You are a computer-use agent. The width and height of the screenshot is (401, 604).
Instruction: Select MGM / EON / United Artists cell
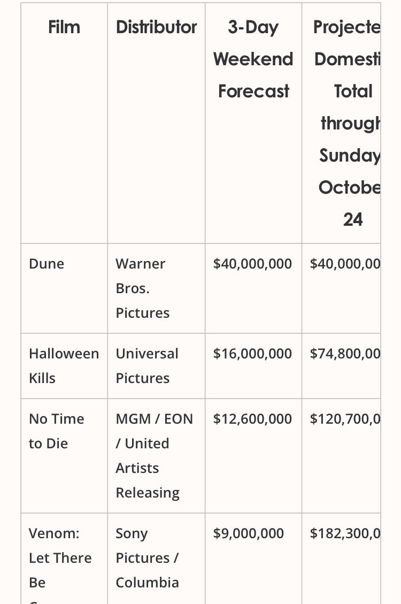[x=154, y=456]
